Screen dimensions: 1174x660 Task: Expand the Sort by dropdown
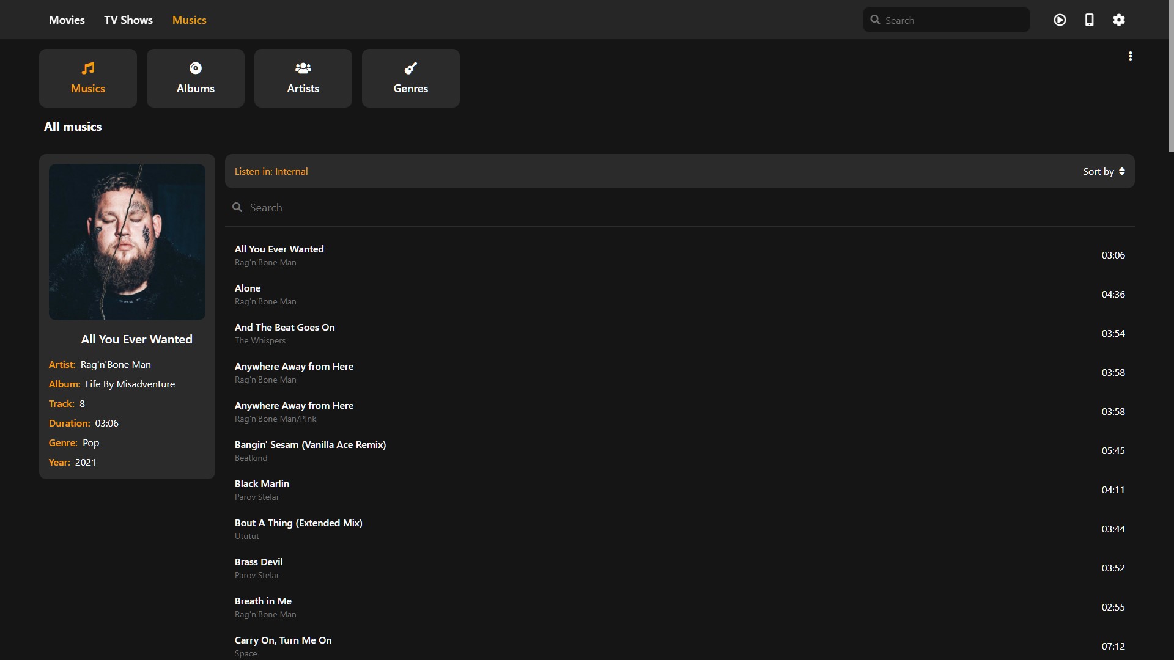[x=1103, y=172]
